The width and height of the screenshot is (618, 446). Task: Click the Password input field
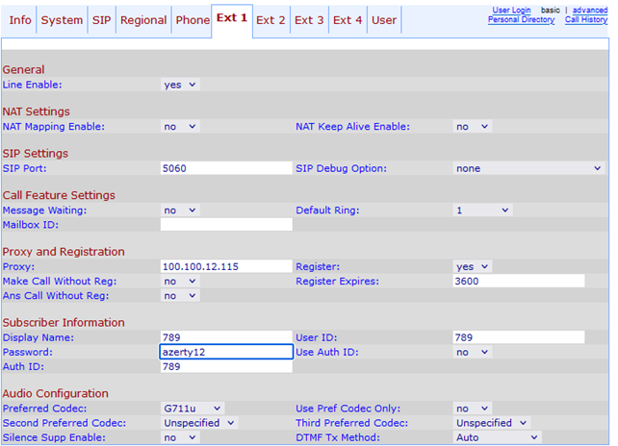click(226, 352)
